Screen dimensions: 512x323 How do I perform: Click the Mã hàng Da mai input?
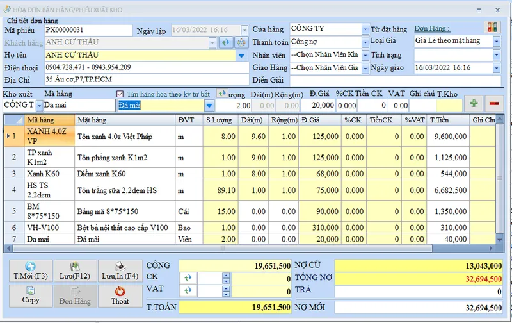tap(79, 105)
